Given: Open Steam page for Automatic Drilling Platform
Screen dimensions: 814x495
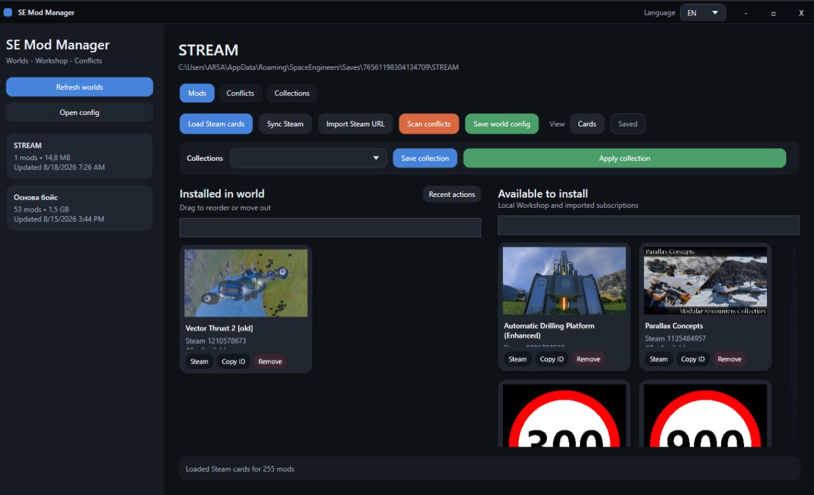Looking at the screenshot, I should click(518, 359).
